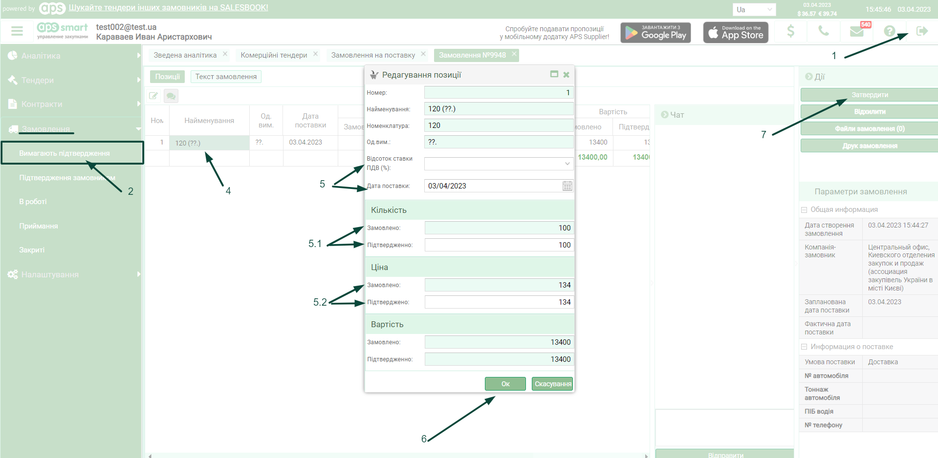This screenshot has height=458, width=938.
Task: Switch to Зведена аналітика tab
Action: click(185, 55)
